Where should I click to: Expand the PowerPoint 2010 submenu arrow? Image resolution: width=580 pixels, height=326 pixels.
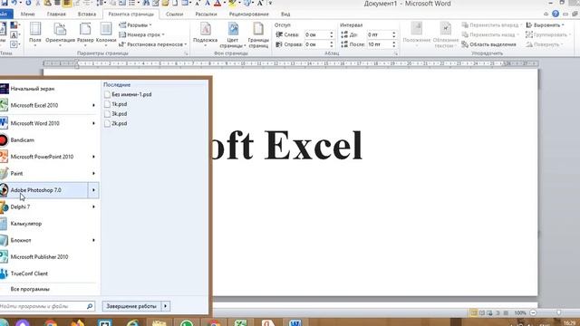pos(93,157)
